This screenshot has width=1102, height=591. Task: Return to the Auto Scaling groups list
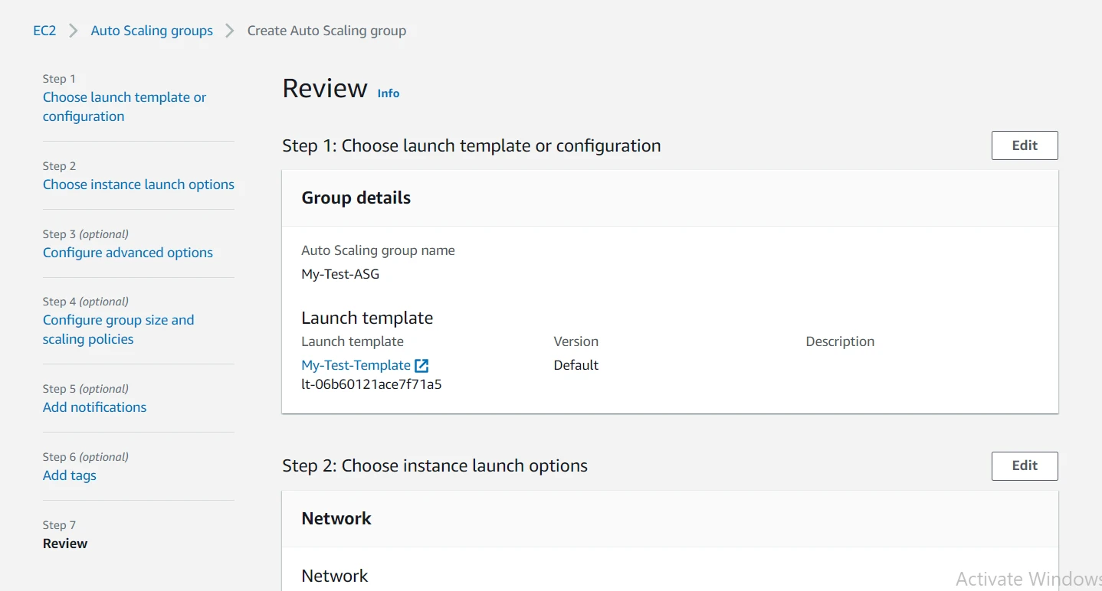[x=151, y=31]
